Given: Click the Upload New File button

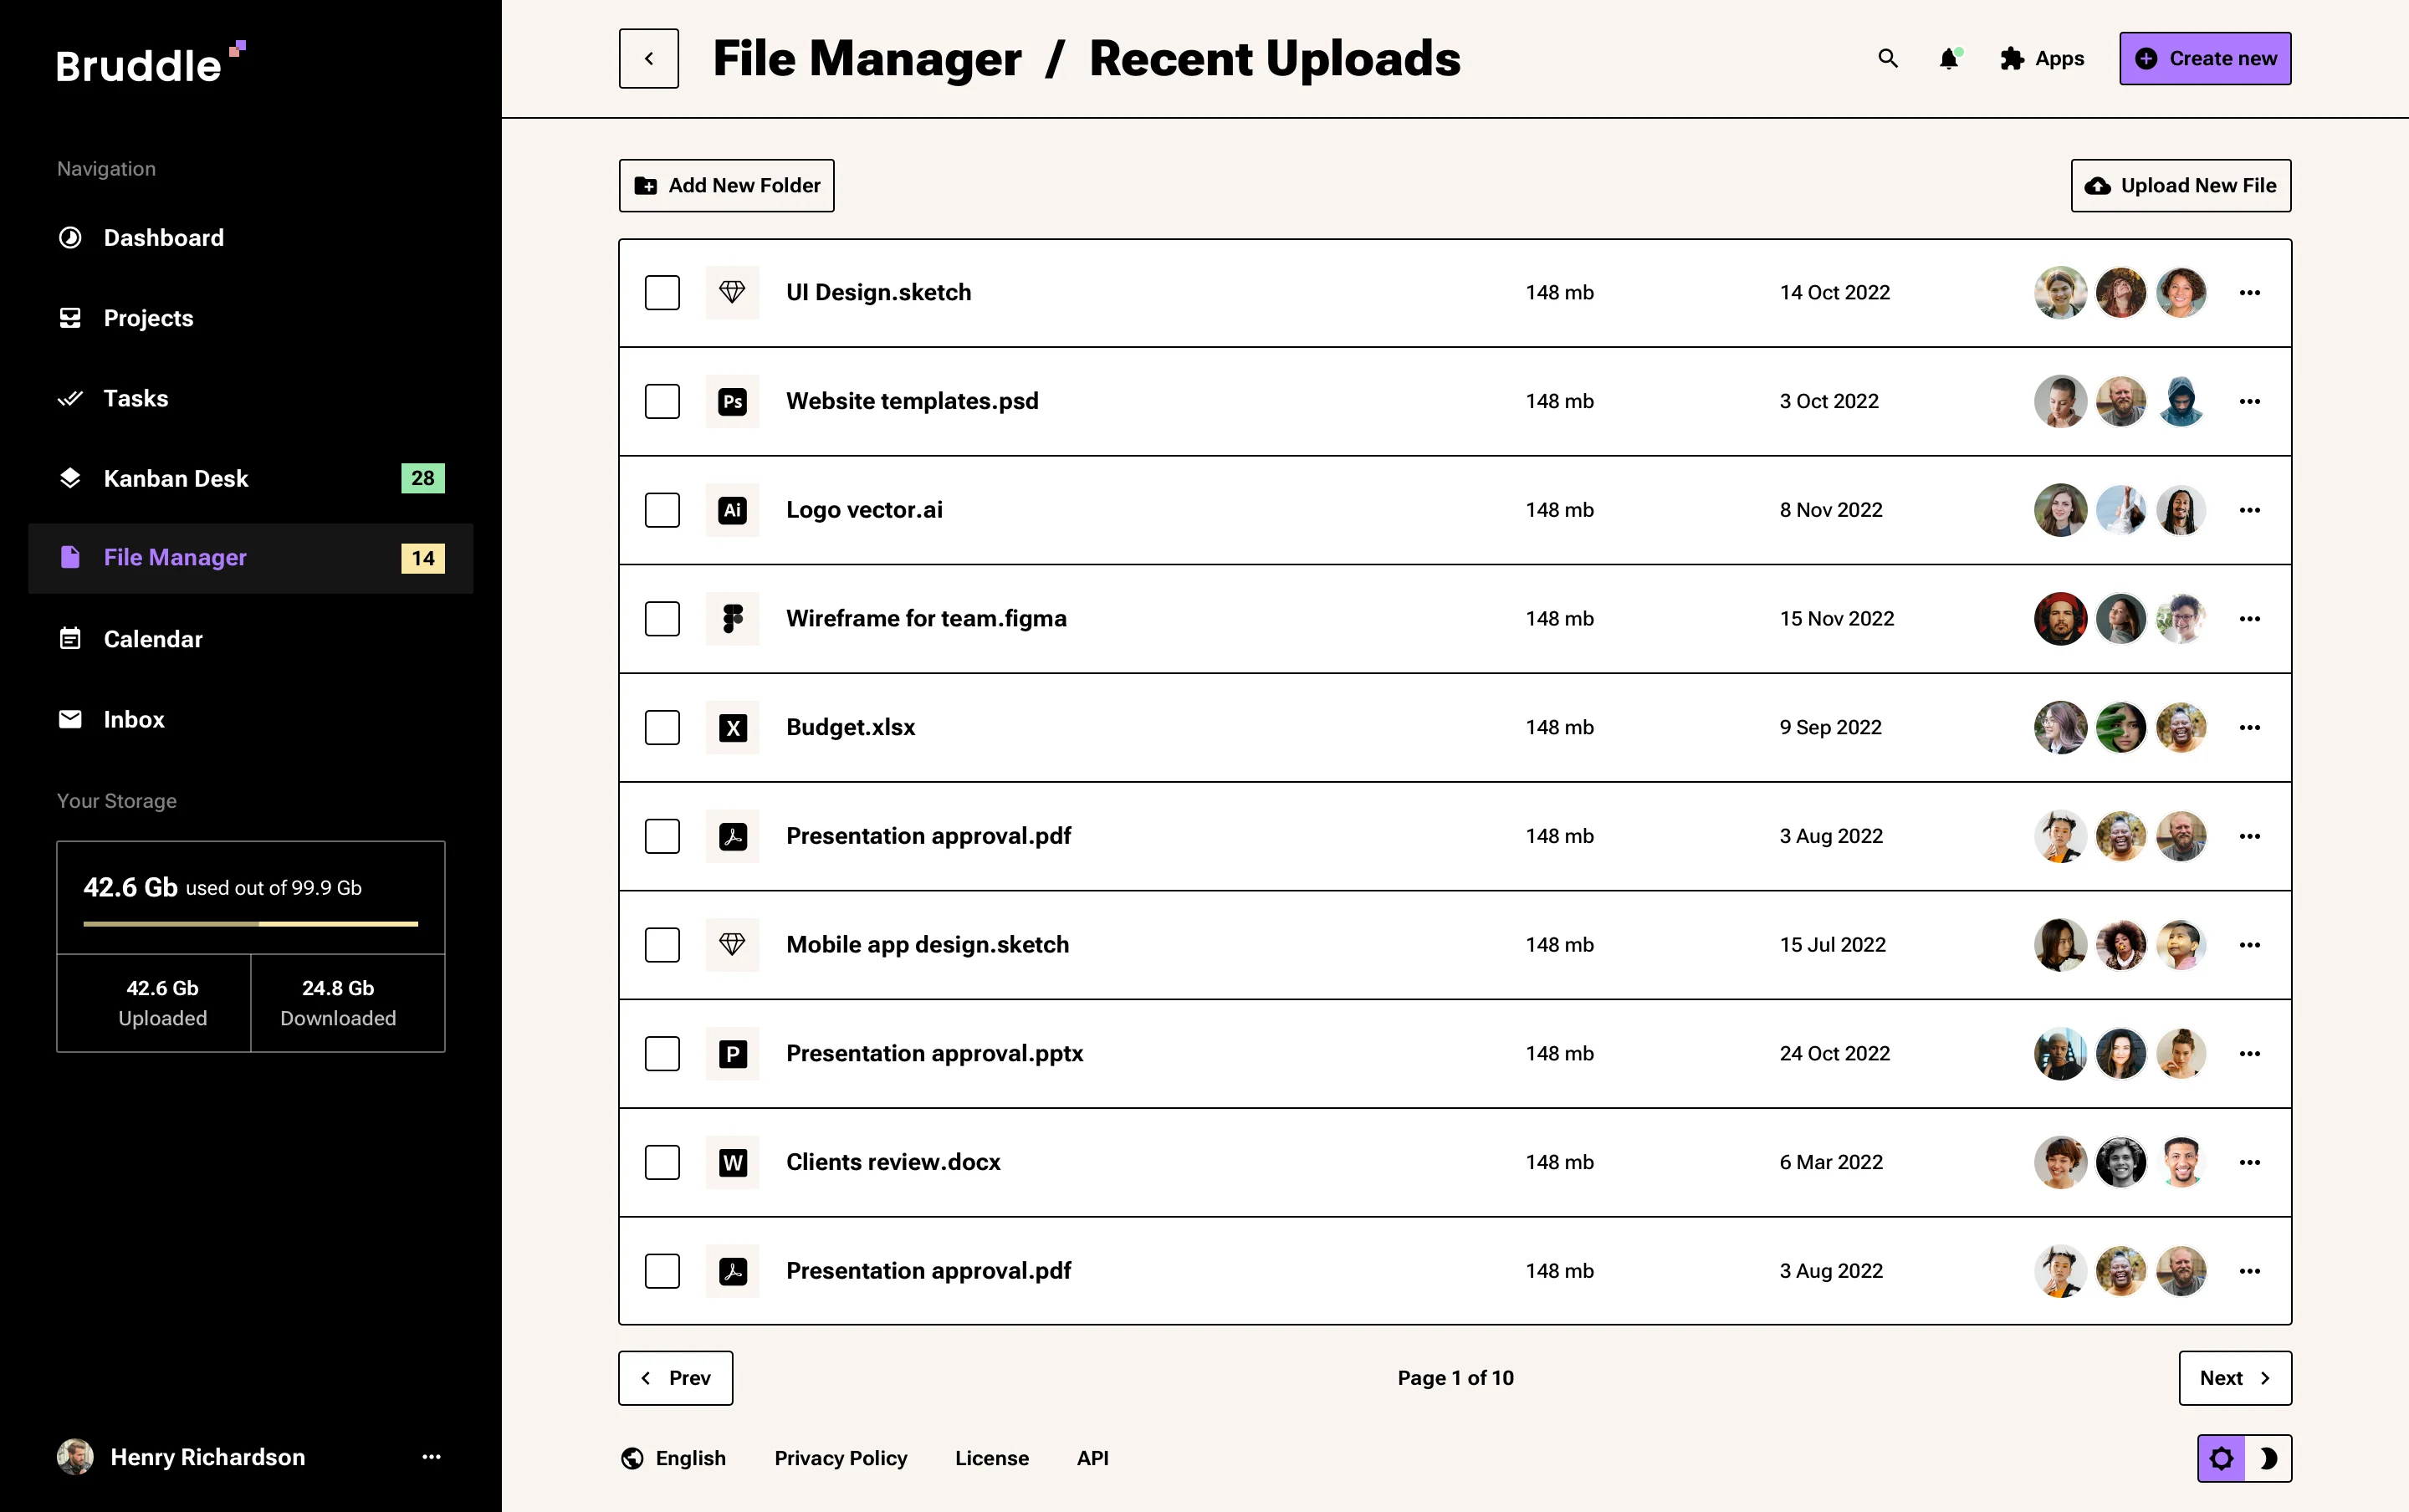Looking at the screenshot, I should coord(2179,185).
